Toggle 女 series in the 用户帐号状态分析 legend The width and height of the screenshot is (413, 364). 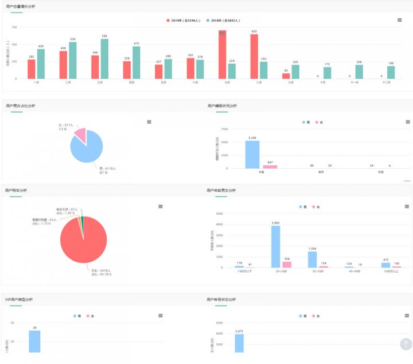coord(316,316)
